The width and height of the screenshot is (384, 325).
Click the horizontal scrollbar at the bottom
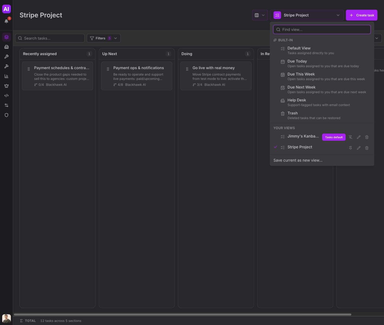coord(183,314)
